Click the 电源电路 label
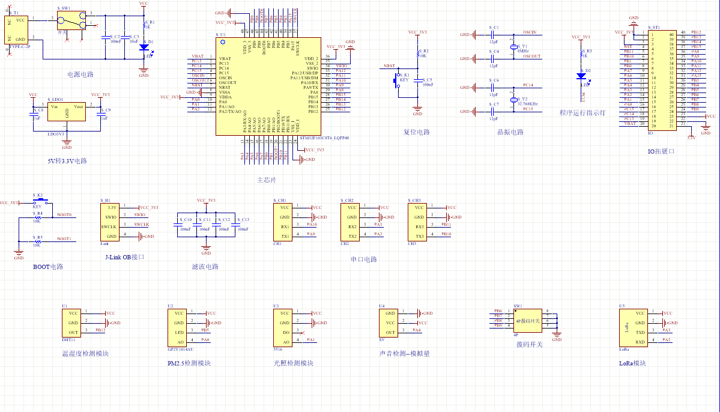The height and width of the screenshot is (412, 720). point(80,74)
